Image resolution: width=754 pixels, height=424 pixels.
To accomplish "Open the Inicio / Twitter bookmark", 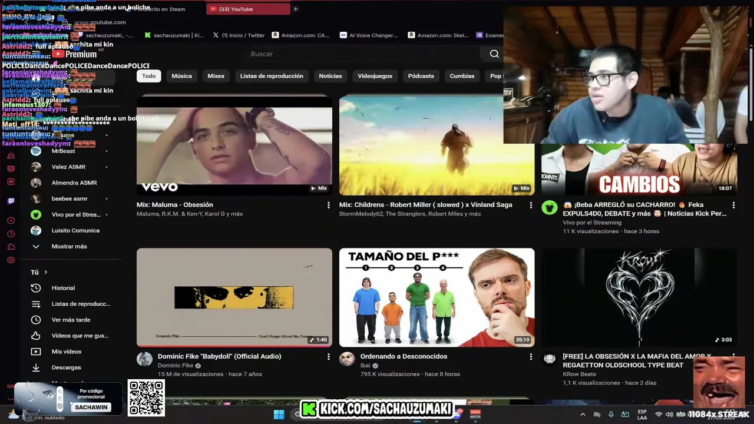I will 239,35.
